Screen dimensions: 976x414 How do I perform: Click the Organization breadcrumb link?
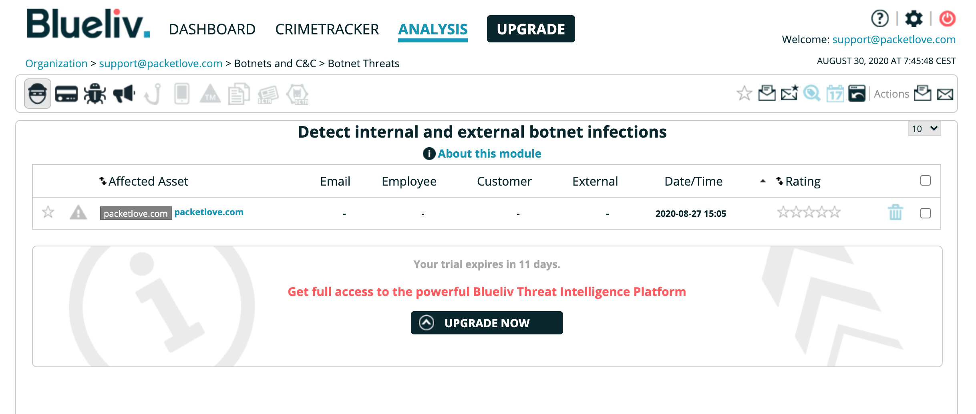coord(56,64)
